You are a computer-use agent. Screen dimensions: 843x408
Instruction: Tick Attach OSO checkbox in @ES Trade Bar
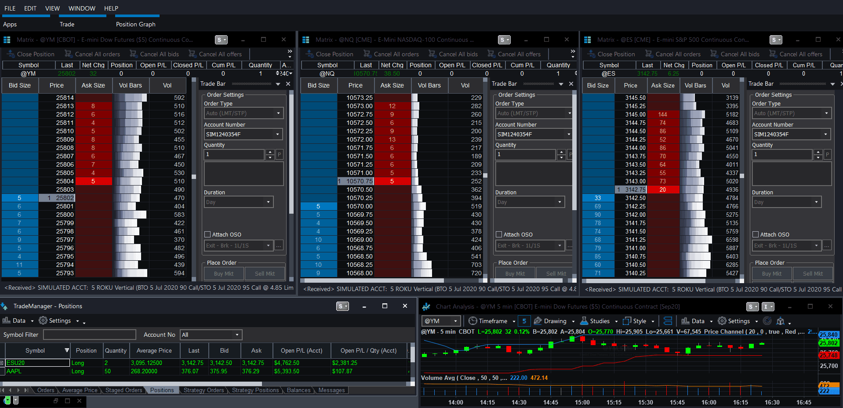click(756, 234)
